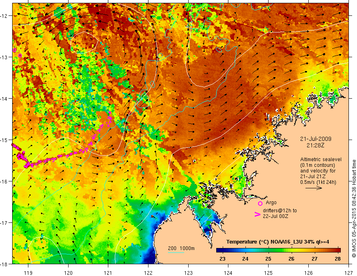Screen dimensions: 357x276
Task: Click the 'and velocity for' text line
Action: click(318, 171)
